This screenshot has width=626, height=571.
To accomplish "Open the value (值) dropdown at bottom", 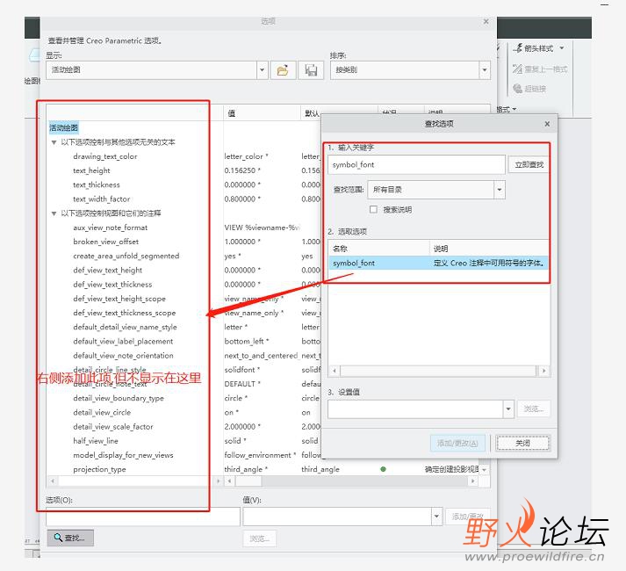I will click(x=436, y=517).
